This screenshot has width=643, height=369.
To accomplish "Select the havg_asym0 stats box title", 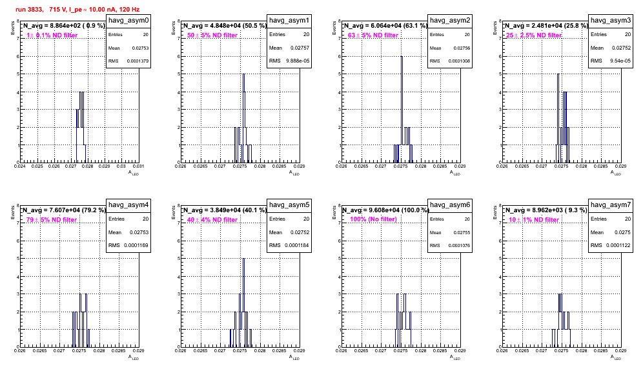I will (128, 21).
